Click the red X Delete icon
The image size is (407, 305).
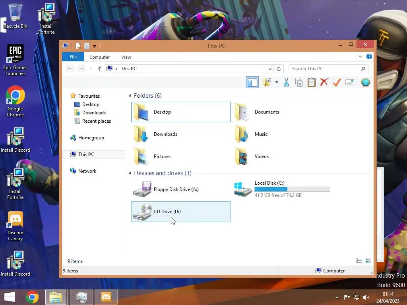point(324,83)
